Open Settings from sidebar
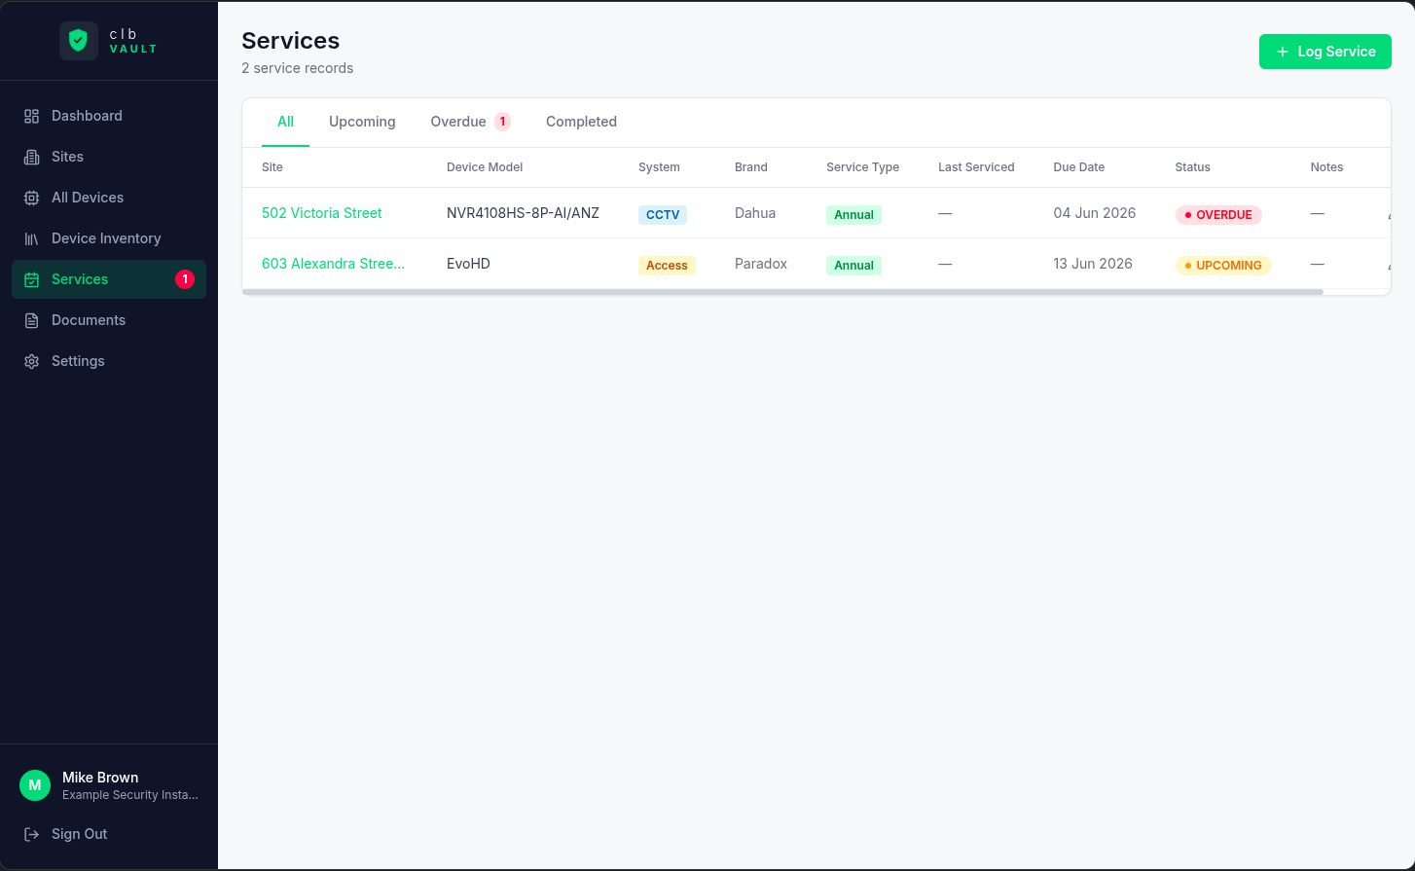The height and width of the screenshot is (871, 1415). point(109,361)
